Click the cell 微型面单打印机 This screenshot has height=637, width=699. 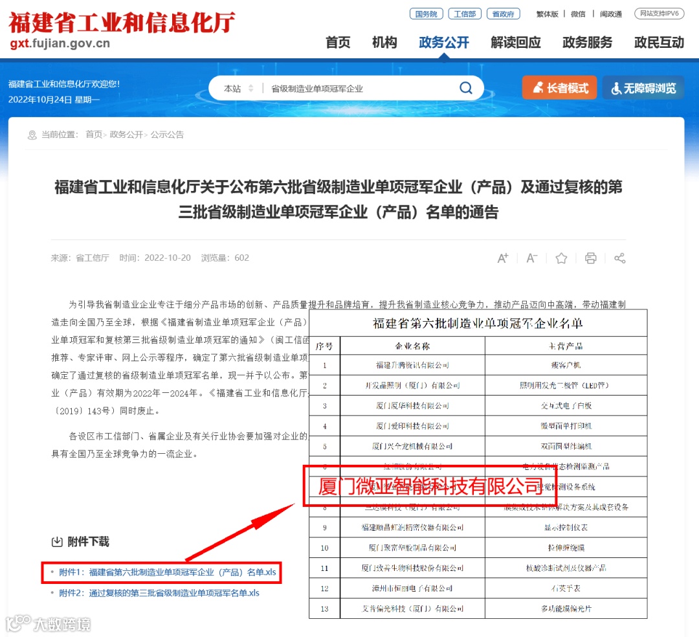pos(566,426)
